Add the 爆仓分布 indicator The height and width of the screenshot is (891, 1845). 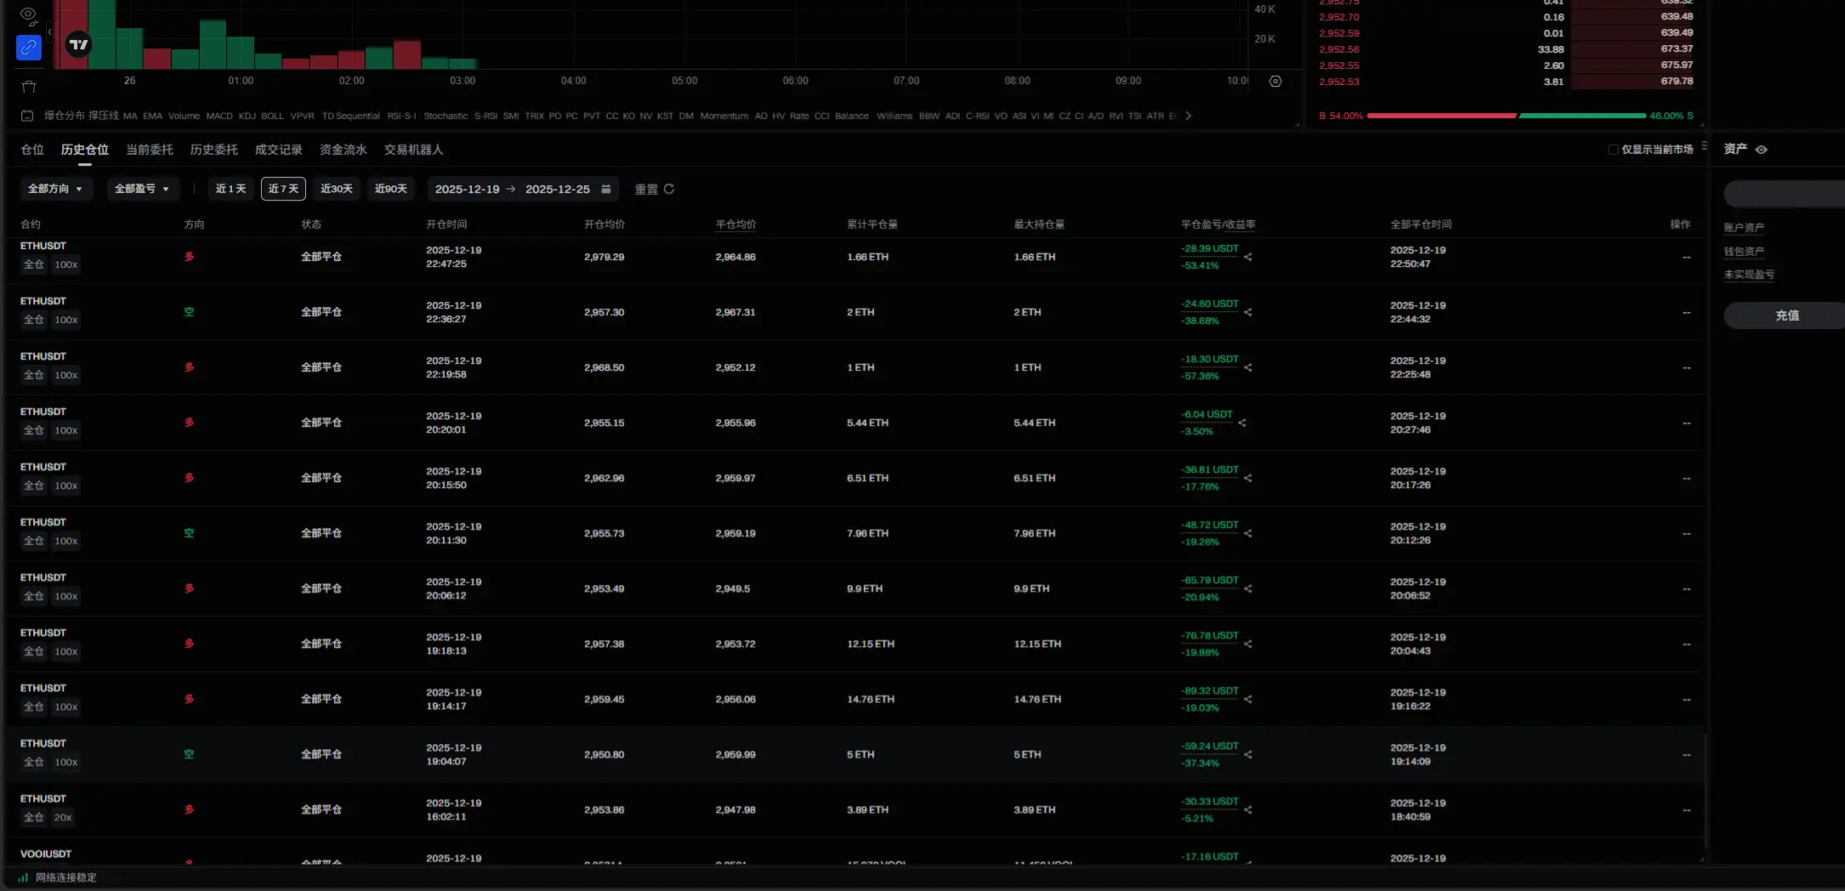tap(65, 116)
